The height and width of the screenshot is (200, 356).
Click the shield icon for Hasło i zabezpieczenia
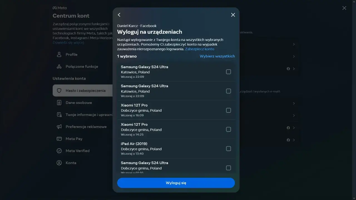[x=59, y=90]
